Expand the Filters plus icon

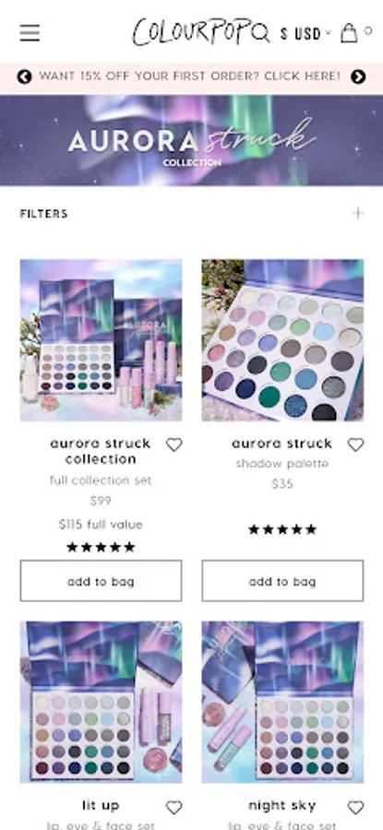[x=358, y=213]
